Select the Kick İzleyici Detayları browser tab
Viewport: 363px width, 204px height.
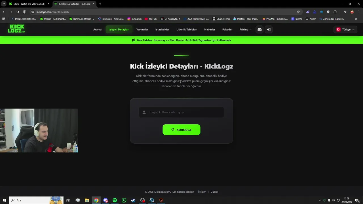pos(74,4)
